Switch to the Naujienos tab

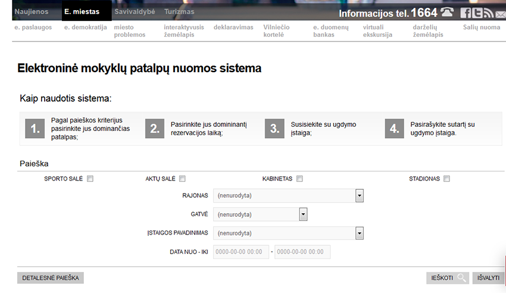pyautogui.click(x=32, y=12)
